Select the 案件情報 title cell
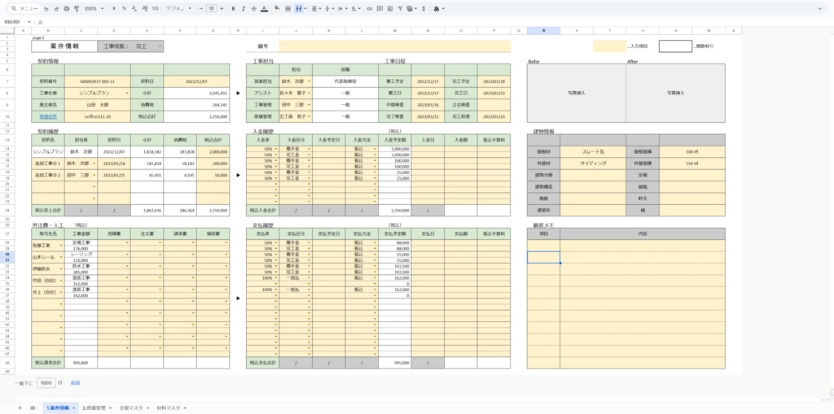Screen dimensions: 834x414 click(x=64, y=46)
